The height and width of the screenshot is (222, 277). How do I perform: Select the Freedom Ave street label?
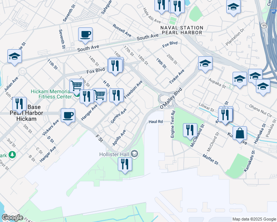click(x=133, y=90)
